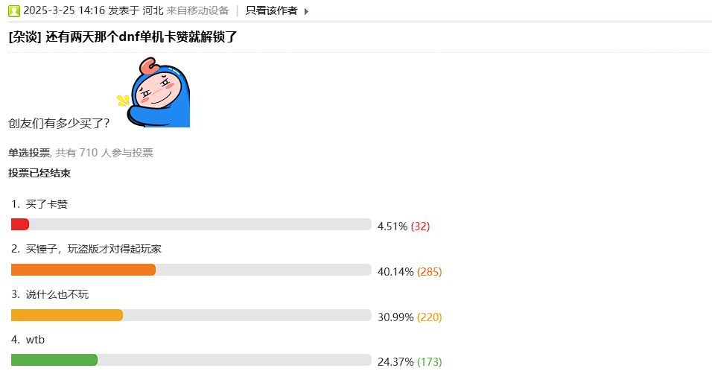The height and width of the screenshot is (377, 712).
Task: Click the green vote count (173)
Action: 429,362
